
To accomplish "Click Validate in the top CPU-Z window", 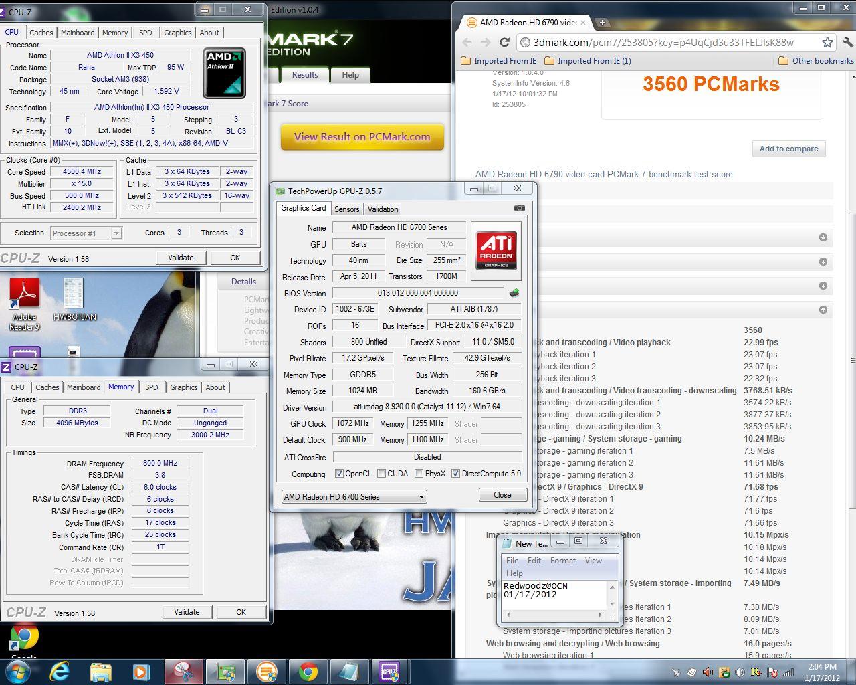I will click(x=181, y=258).
